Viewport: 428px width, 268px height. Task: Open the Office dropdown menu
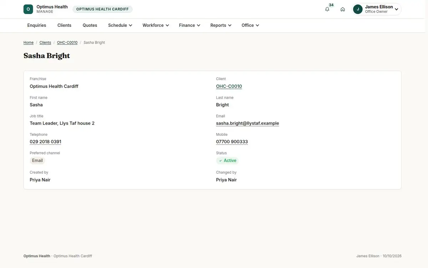250,25
